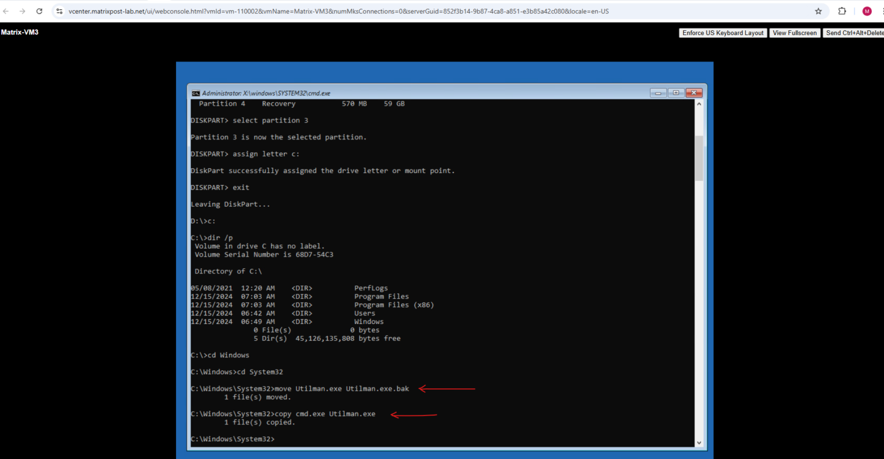Click the Enforce US Keyboard Layout button

point(722,33)
